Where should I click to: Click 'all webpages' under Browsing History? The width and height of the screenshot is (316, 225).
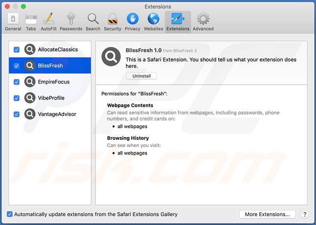[x=132, y=153]
